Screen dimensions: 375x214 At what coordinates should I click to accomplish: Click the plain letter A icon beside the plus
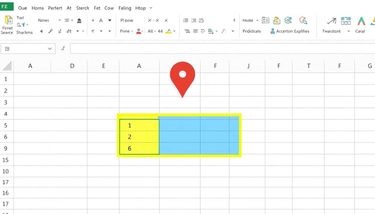[101, 20]
